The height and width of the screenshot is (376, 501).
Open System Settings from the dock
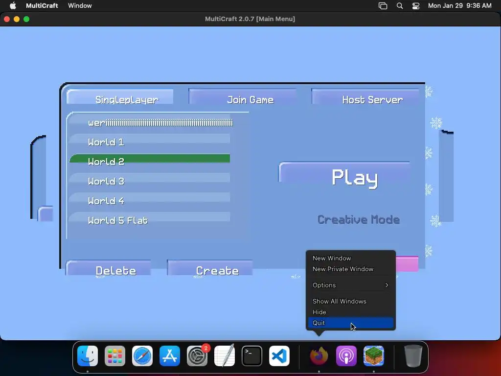[197, 356]
